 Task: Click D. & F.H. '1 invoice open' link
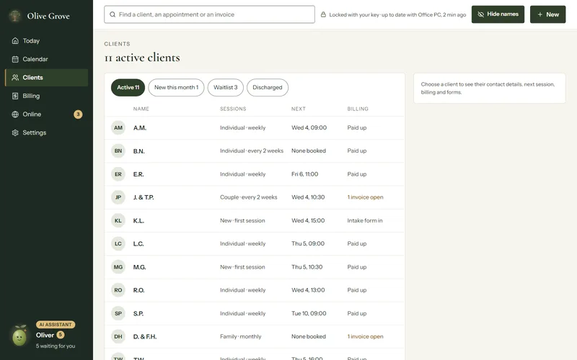pos(366,336)
